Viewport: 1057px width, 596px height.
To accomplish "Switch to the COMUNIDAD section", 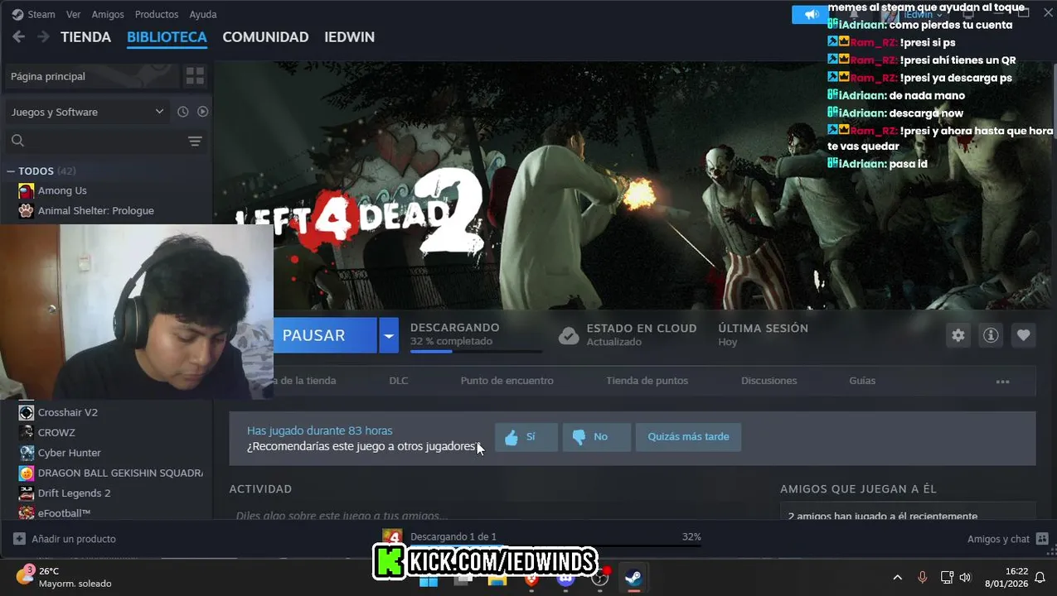I will click(265, 37).
